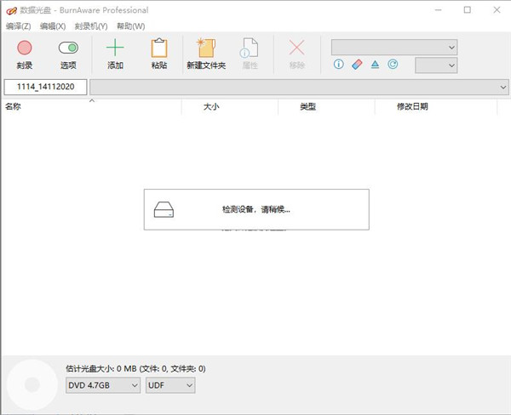Click the erase disc eraser icon

[x=357, y=64]
